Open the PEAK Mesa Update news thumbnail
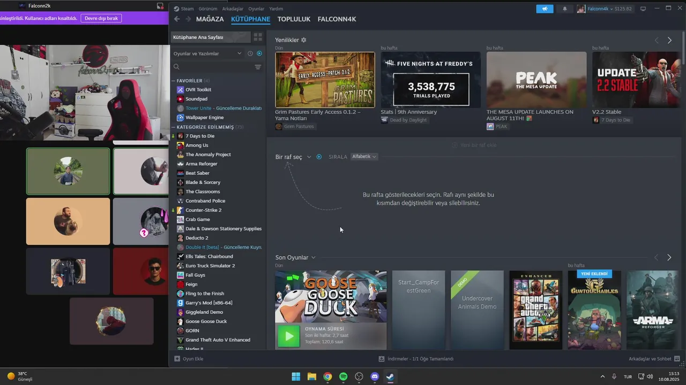This screenshot has height=385, width=686. tap(536, 80)
